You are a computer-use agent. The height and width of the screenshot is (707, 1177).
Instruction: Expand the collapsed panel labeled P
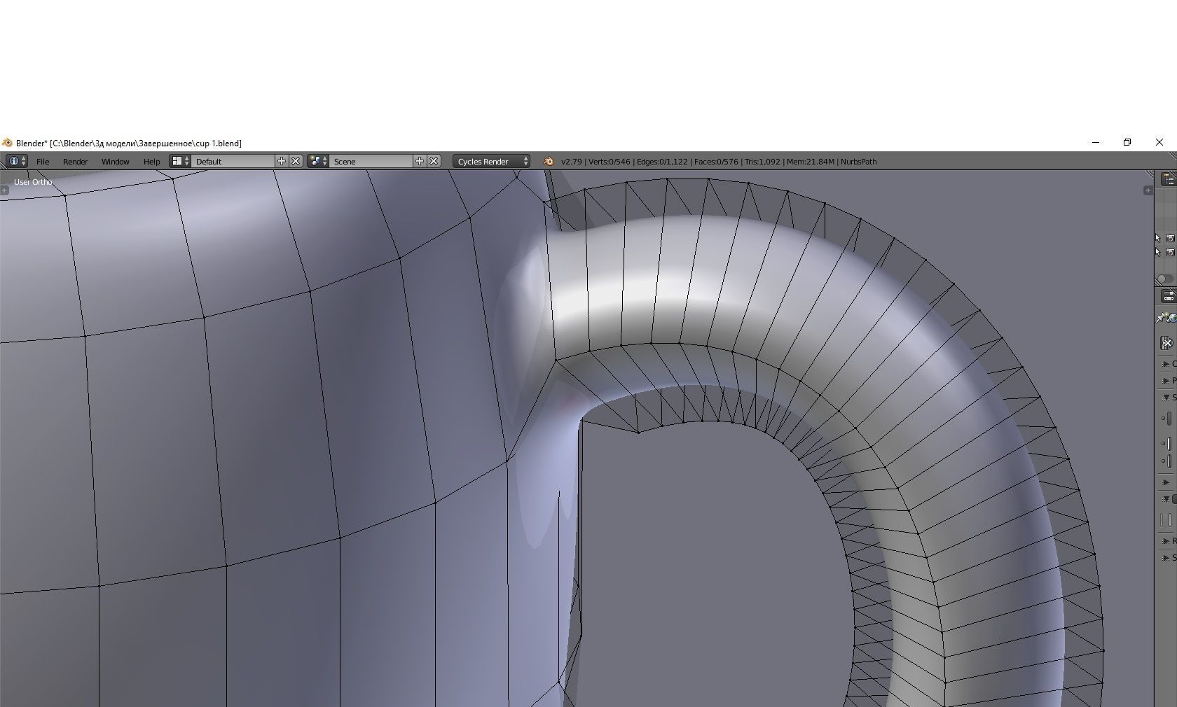1167,381
